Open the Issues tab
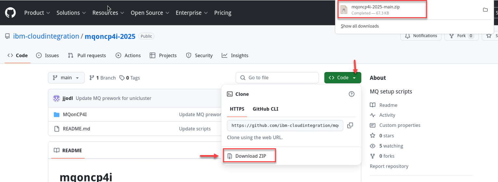498x182 pixels. 48,55
